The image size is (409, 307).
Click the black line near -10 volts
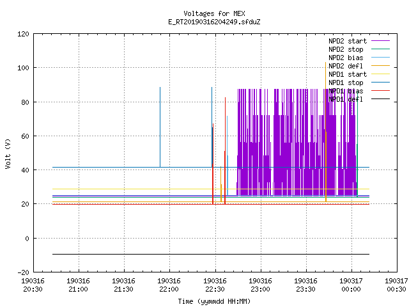[211, 254]
